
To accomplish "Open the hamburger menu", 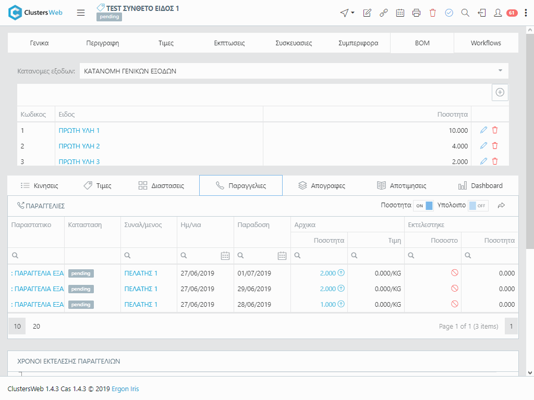I will coord(81,13).
